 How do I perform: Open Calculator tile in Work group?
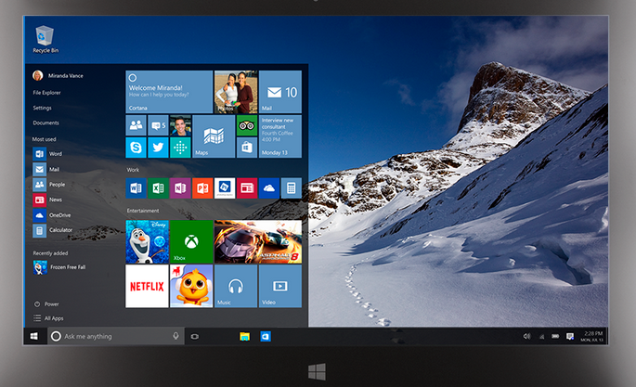tap(292, 188)
